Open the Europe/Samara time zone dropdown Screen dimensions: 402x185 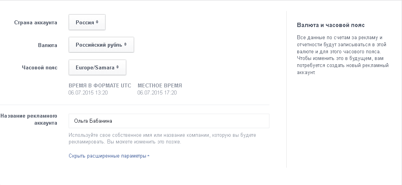click(97, 67)
